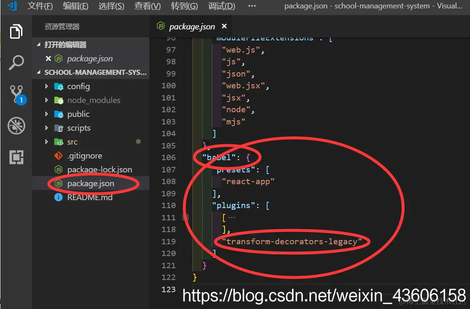Click the "react-app" string
470x309 pixels.
[x=248, y=182]
